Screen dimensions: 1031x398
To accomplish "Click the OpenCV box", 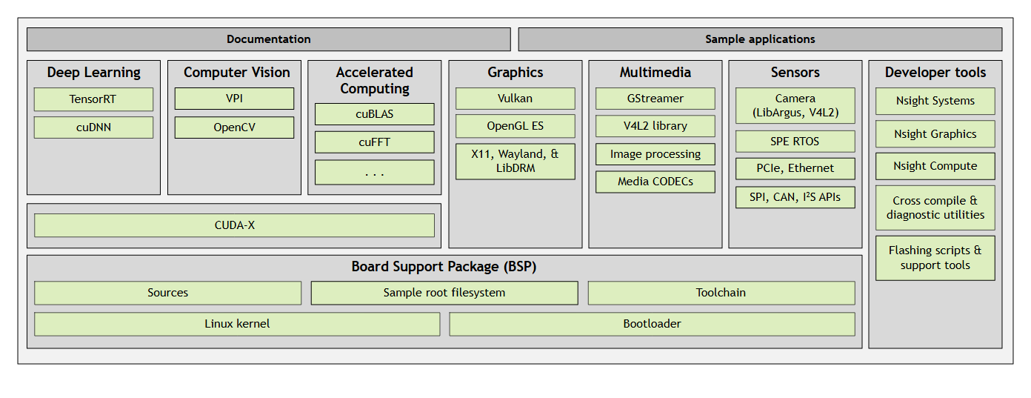I will [234, 127].
